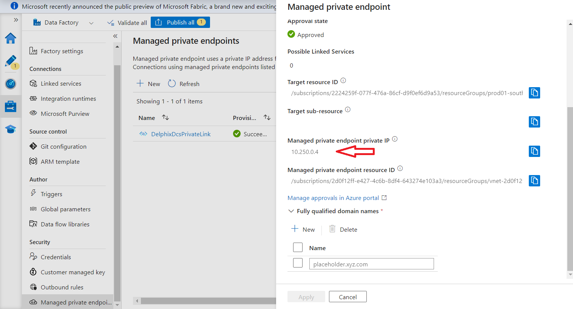Image resolution: width=573 pixels, height=309 pixels.
Task: Open the Home icon in left rail
Action: (11, 38)
